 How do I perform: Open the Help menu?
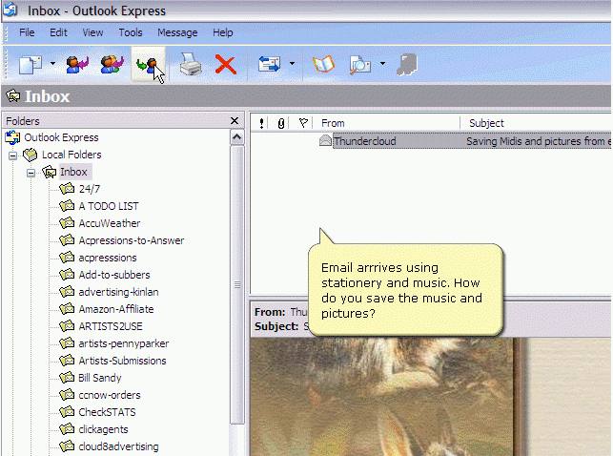[223, 32]
